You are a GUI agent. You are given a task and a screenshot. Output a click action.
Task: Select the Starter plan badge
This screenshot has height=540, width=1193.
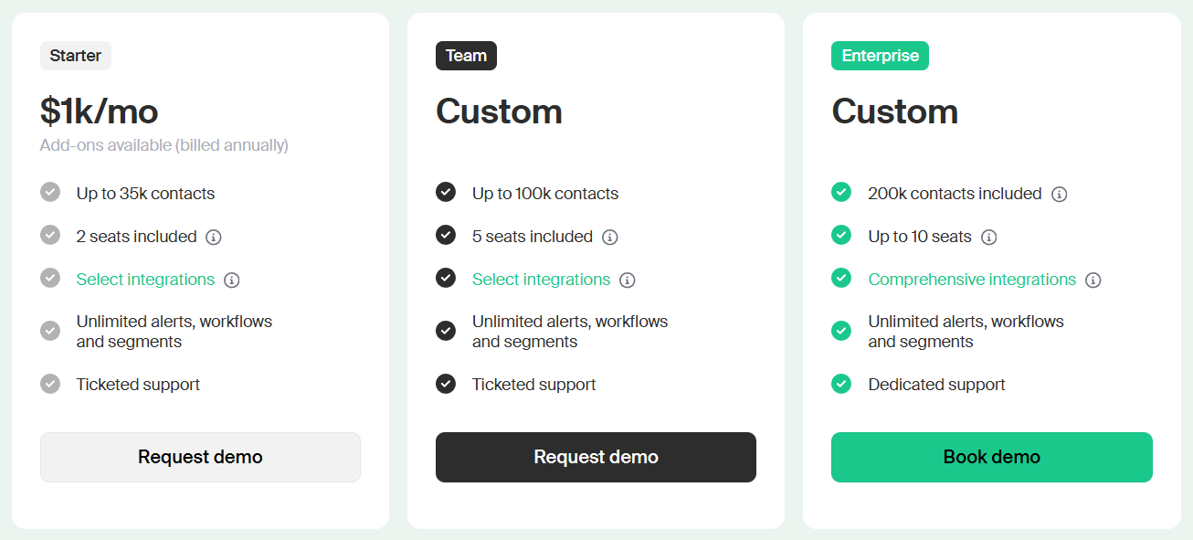point(76,56)
